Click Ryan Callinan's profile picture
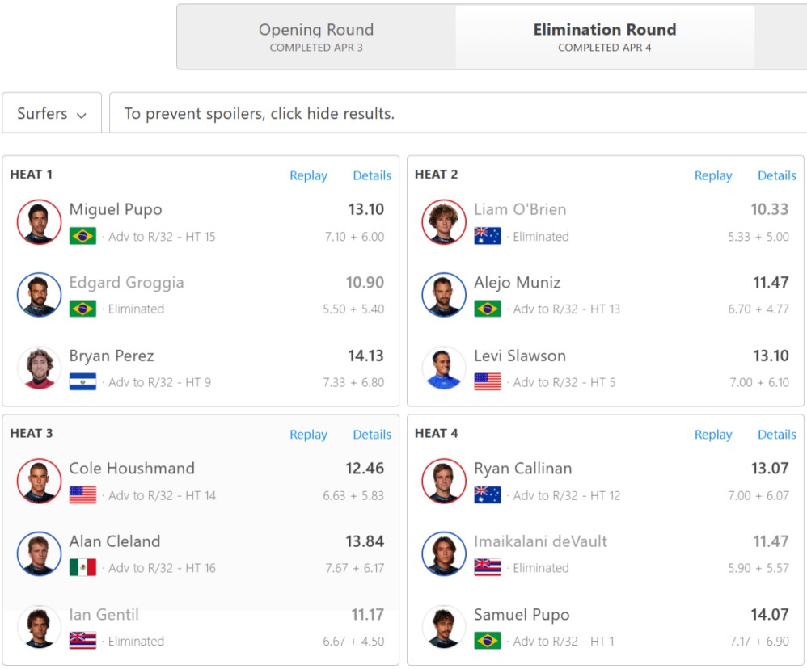 pyautogui.click(x=444, y=481)
